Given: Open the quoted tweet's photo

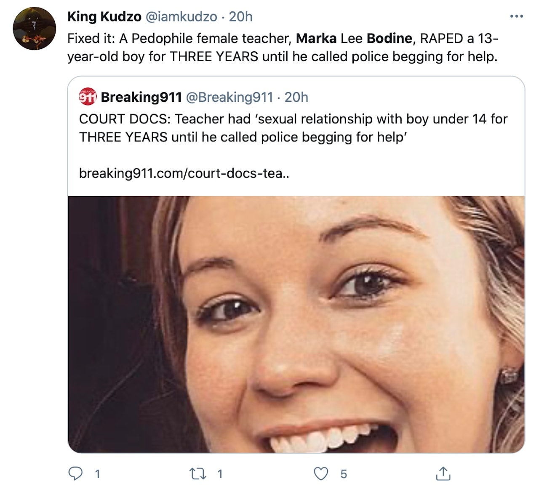Looking at the screenshot, I should pos(296,324).
